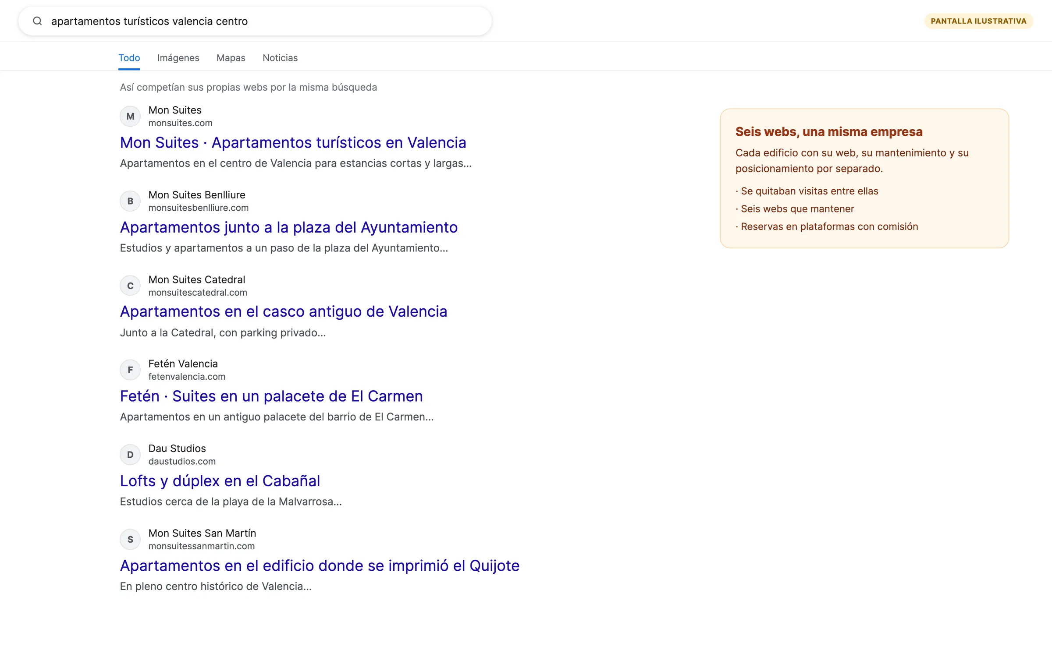Select the Todo tab
The image size is (1052, 657).
pos(129,58)
